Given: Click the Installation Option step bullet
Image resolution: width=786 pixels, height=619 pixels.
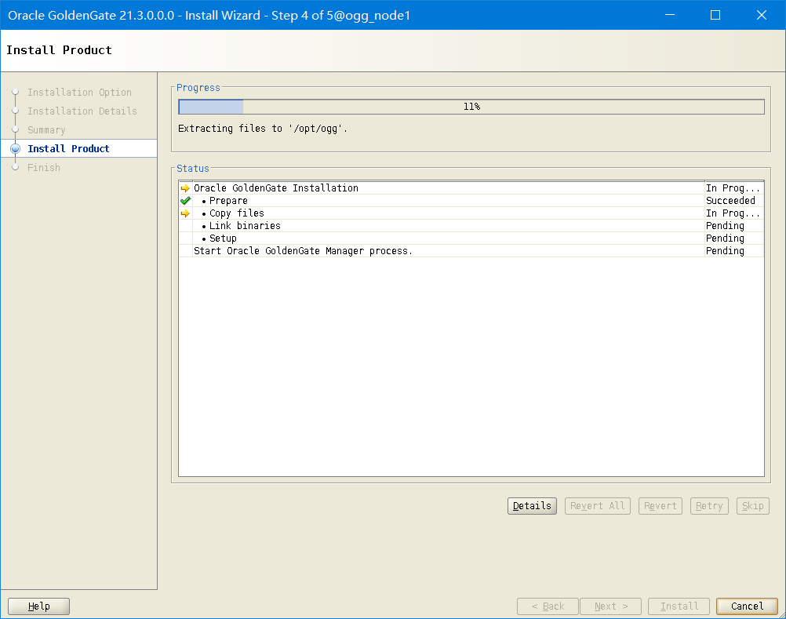Looking at the screenshot, I should (15, 93).
